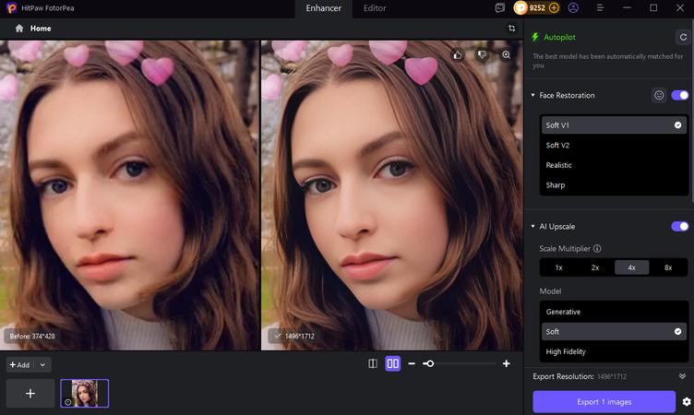Select Soft V2 face model
Viewport: 694px width, 415px height.
(614, 145)
